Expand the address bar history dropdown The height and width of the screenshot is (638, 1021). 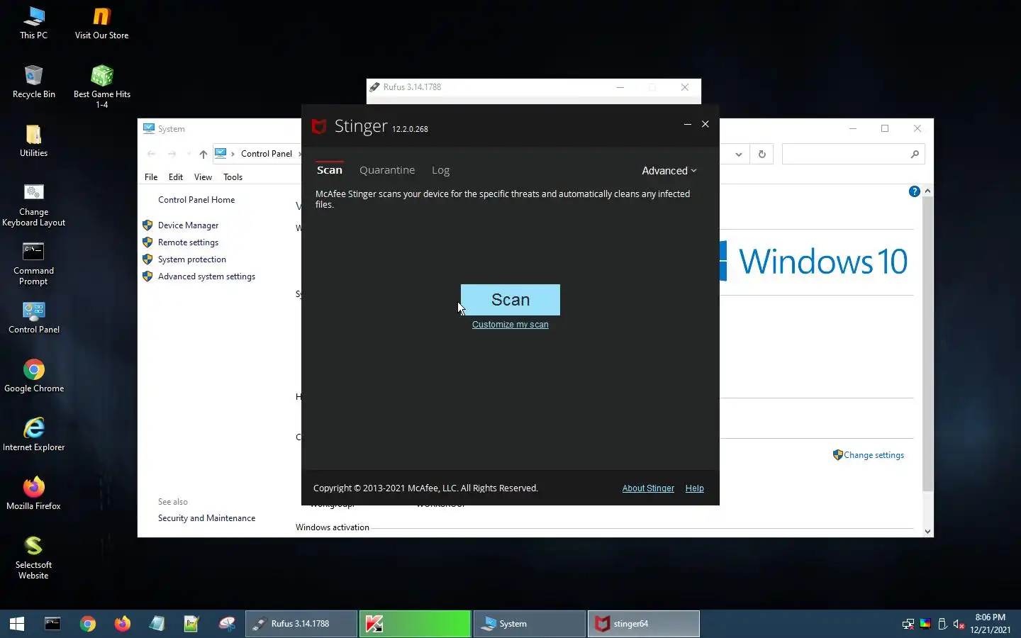(x=738, y=155)
